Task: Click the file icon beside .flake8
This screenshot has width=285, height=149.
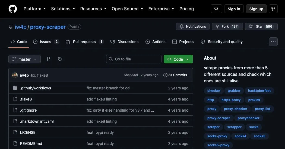Action: pos(15,99)
